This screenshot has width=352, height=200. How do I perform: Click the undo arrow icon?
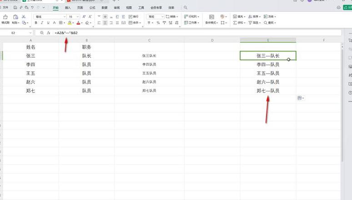pyautogui.click(x=32, y=7)
